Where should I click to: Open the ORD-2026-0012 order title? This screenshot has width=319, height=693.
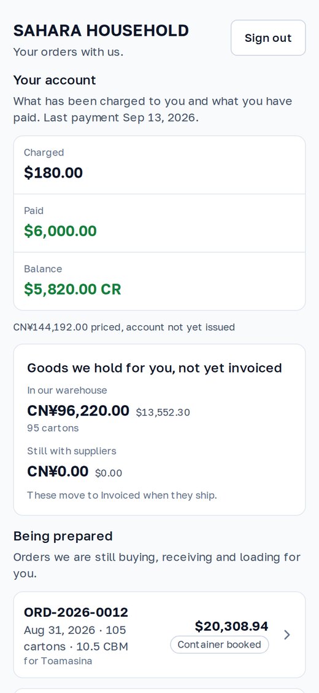tap(76, 612)
